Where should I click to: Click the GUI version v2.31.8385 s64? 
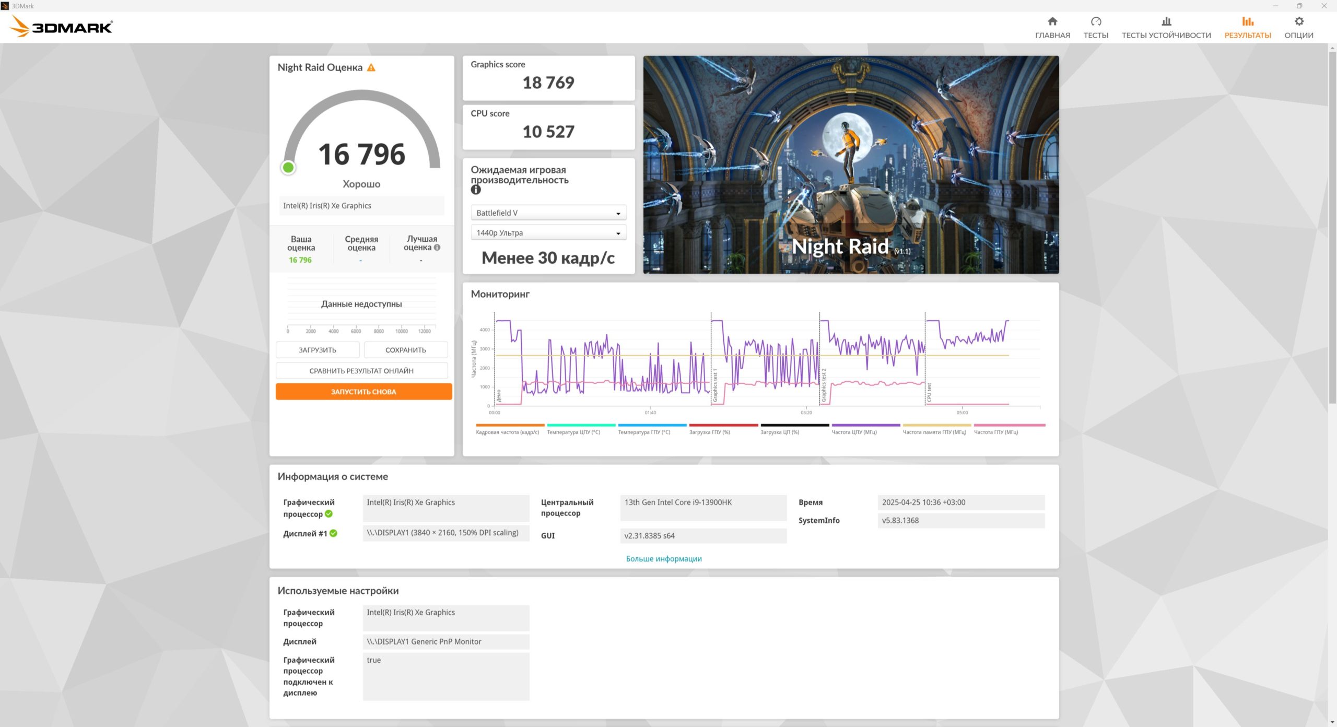(x=703, y=536)
